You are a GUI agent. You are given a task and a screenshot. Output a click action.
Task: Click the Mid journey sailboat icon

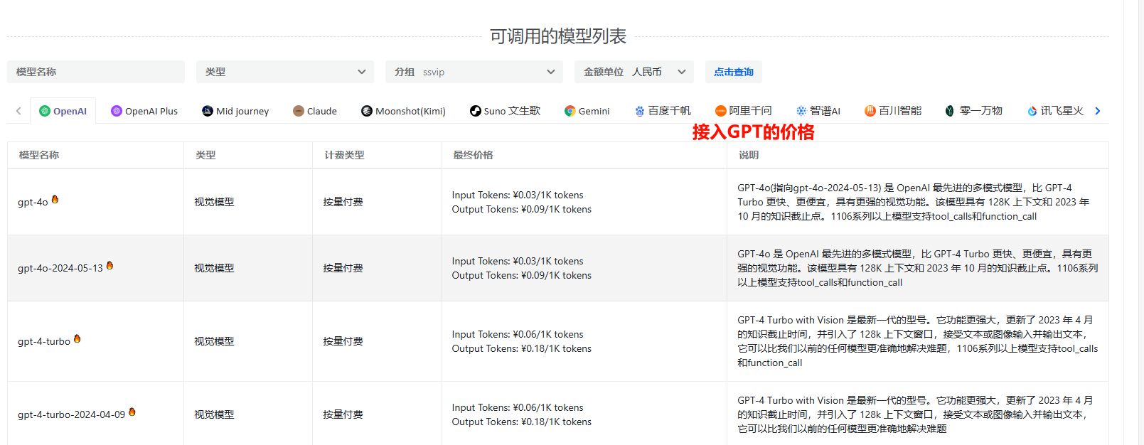[208, 111]
